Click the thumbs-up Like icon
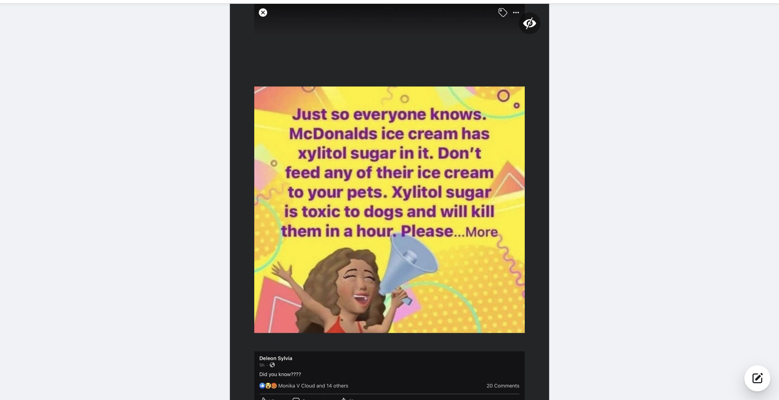This screenshot has width=779, height=400. click(x=264, y=399)
